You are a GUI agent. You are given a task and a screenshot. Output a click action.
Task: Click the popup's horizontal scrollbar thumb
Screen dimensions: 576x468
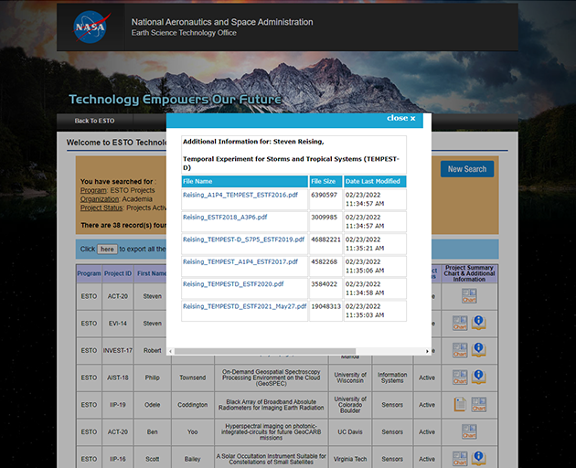tap(265, 351)
